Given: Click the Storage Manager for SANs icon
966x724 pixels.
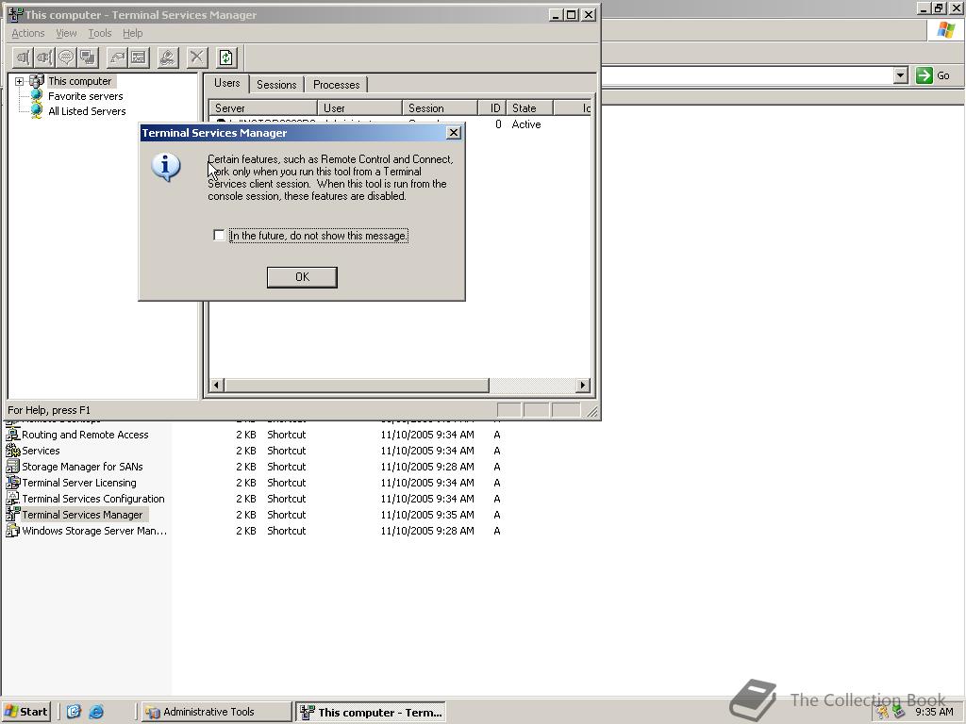Looking at the screenshot, I should point(12,467).
